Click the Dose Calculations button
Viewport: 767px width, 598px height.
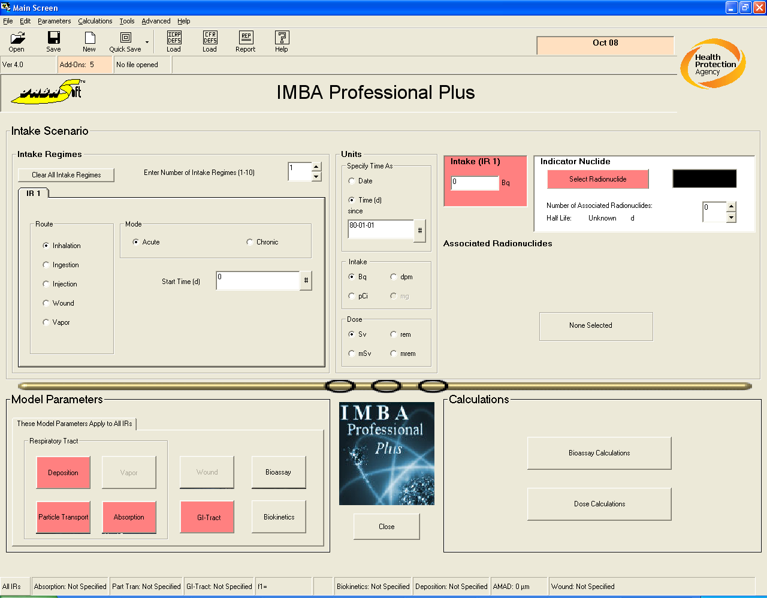click(x=599, y=504)
